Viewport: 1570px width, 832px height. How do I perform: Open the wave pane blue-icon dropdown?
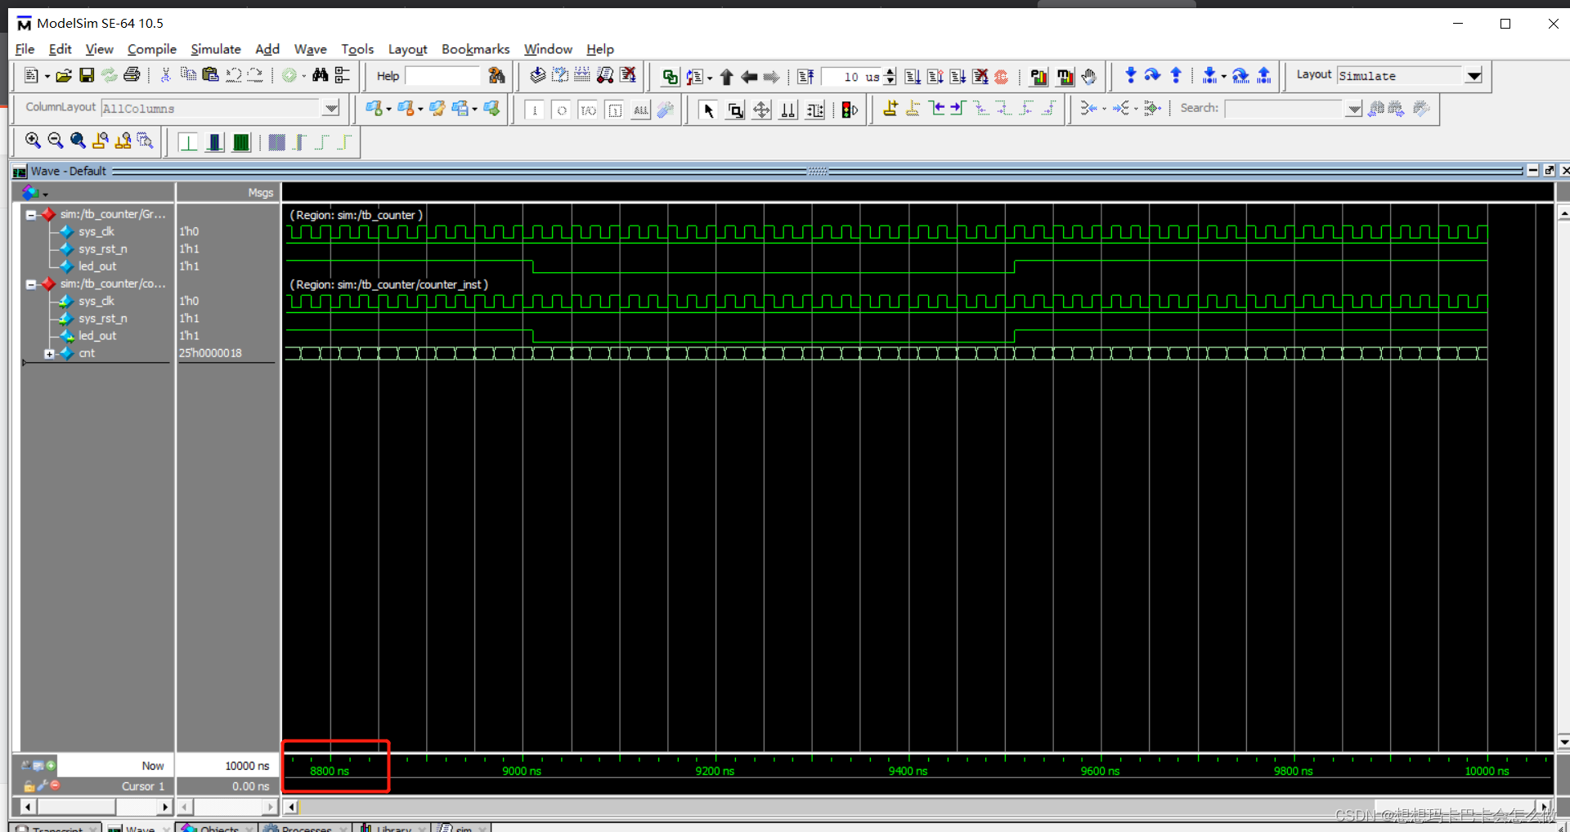[x=45, y=195]
